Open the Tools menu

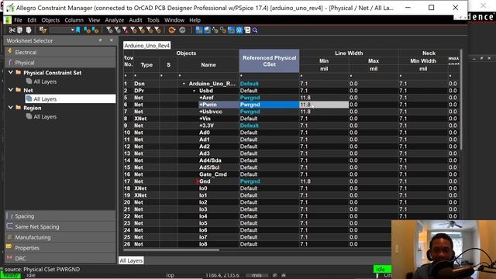coord(153,20)
